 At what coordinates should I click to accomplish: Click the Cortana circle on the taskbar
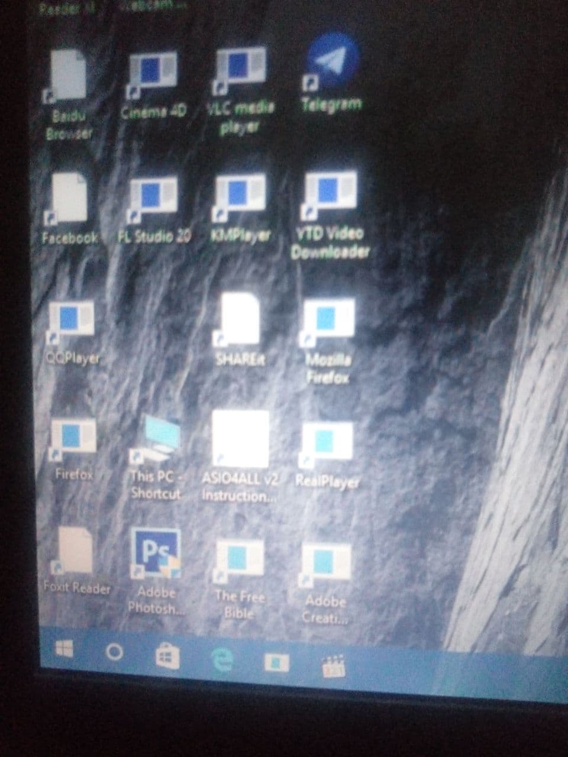(114, 652)
